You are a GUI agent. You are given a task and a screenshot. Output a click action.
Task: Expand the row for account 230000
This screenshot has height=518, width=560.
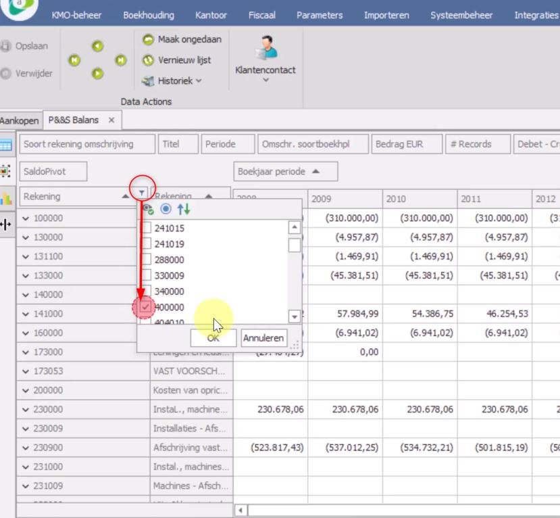(26, 410)
